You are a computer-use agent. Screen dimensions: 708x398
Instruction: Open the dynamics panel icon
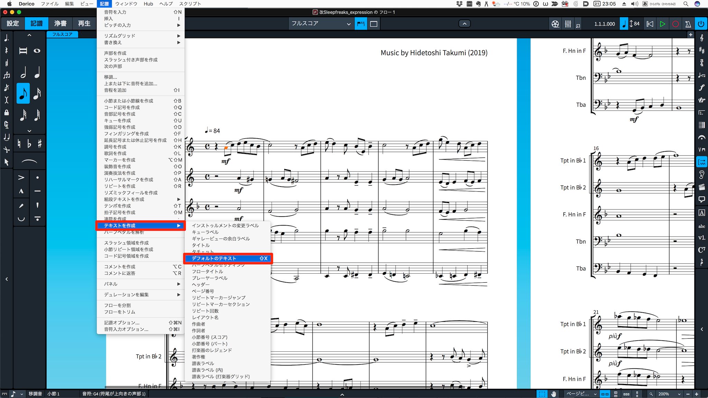[x=701, y=88]
